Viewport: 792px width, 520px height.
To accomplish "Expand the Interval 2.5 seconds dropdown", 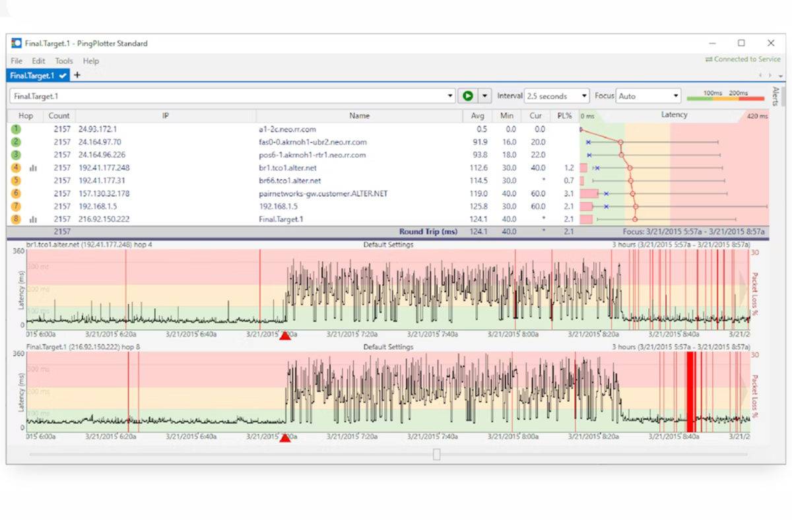I will [556, 96].
